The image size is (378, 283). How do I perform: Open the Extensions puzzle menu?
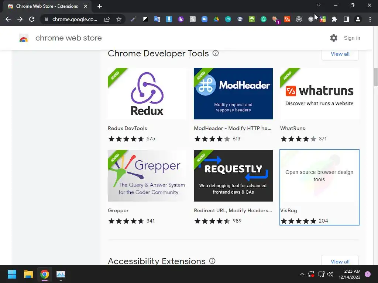point(334,19)
